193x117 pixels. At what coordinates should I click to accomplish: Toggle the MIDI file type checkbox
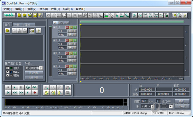point(7,72)
